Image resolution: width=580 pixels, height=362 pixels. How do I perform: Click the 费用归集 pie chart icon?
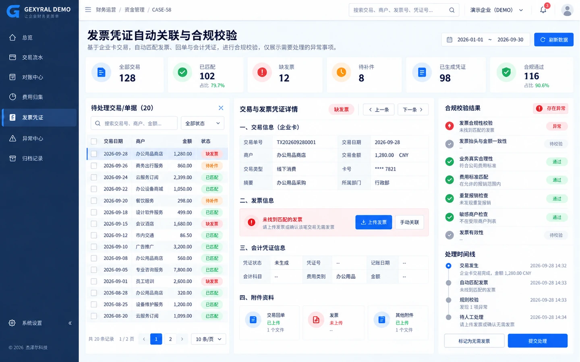click(x=12, y=97)
